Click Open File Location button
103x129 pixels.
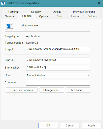pyautogui.click(x=22, y=90)
